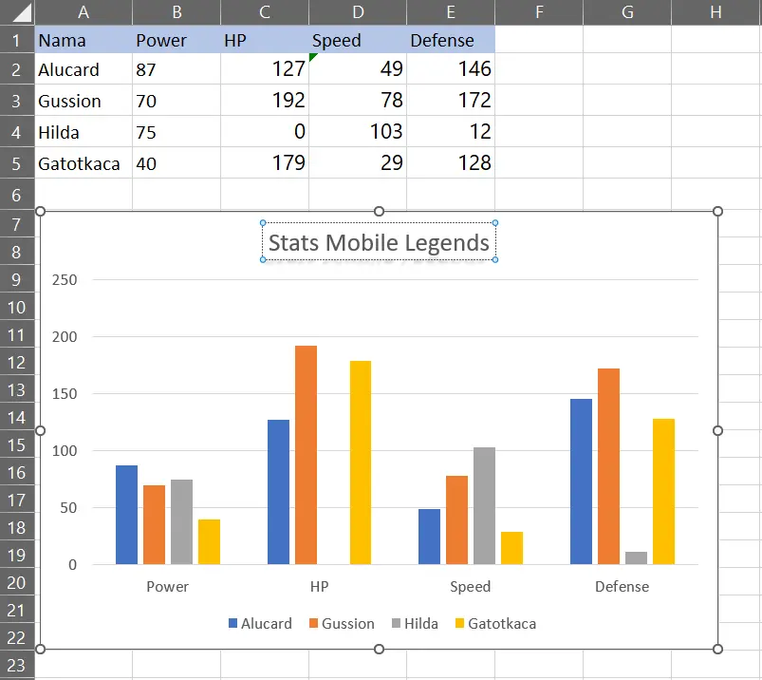
Task: Select row 2 header
Action: pyautogui.click(x=16, y=69)
